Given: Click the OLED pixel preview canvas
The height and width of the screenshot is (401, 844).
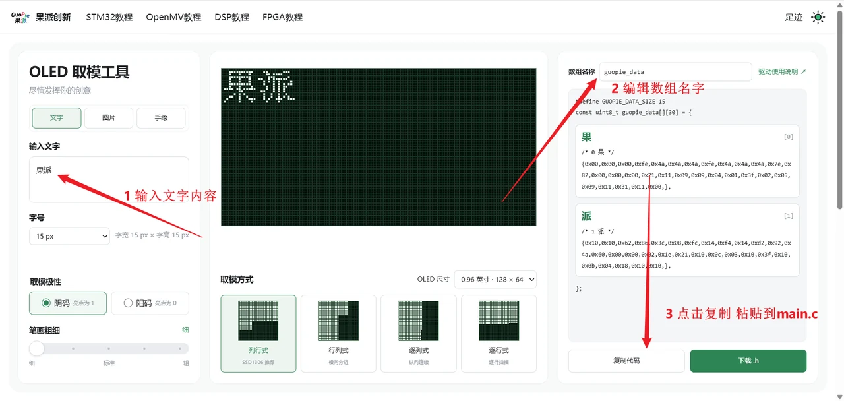Looking at the screenshot, I should click(x=378, y=147).
